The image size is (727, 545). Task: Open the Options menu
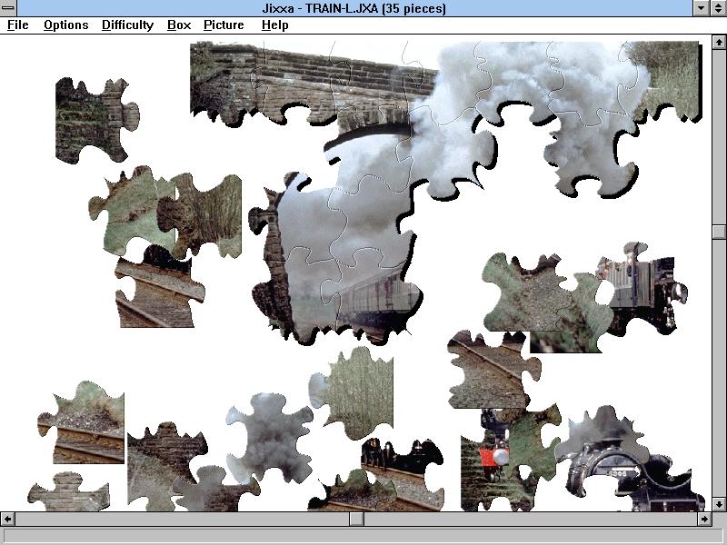[65, 25]
